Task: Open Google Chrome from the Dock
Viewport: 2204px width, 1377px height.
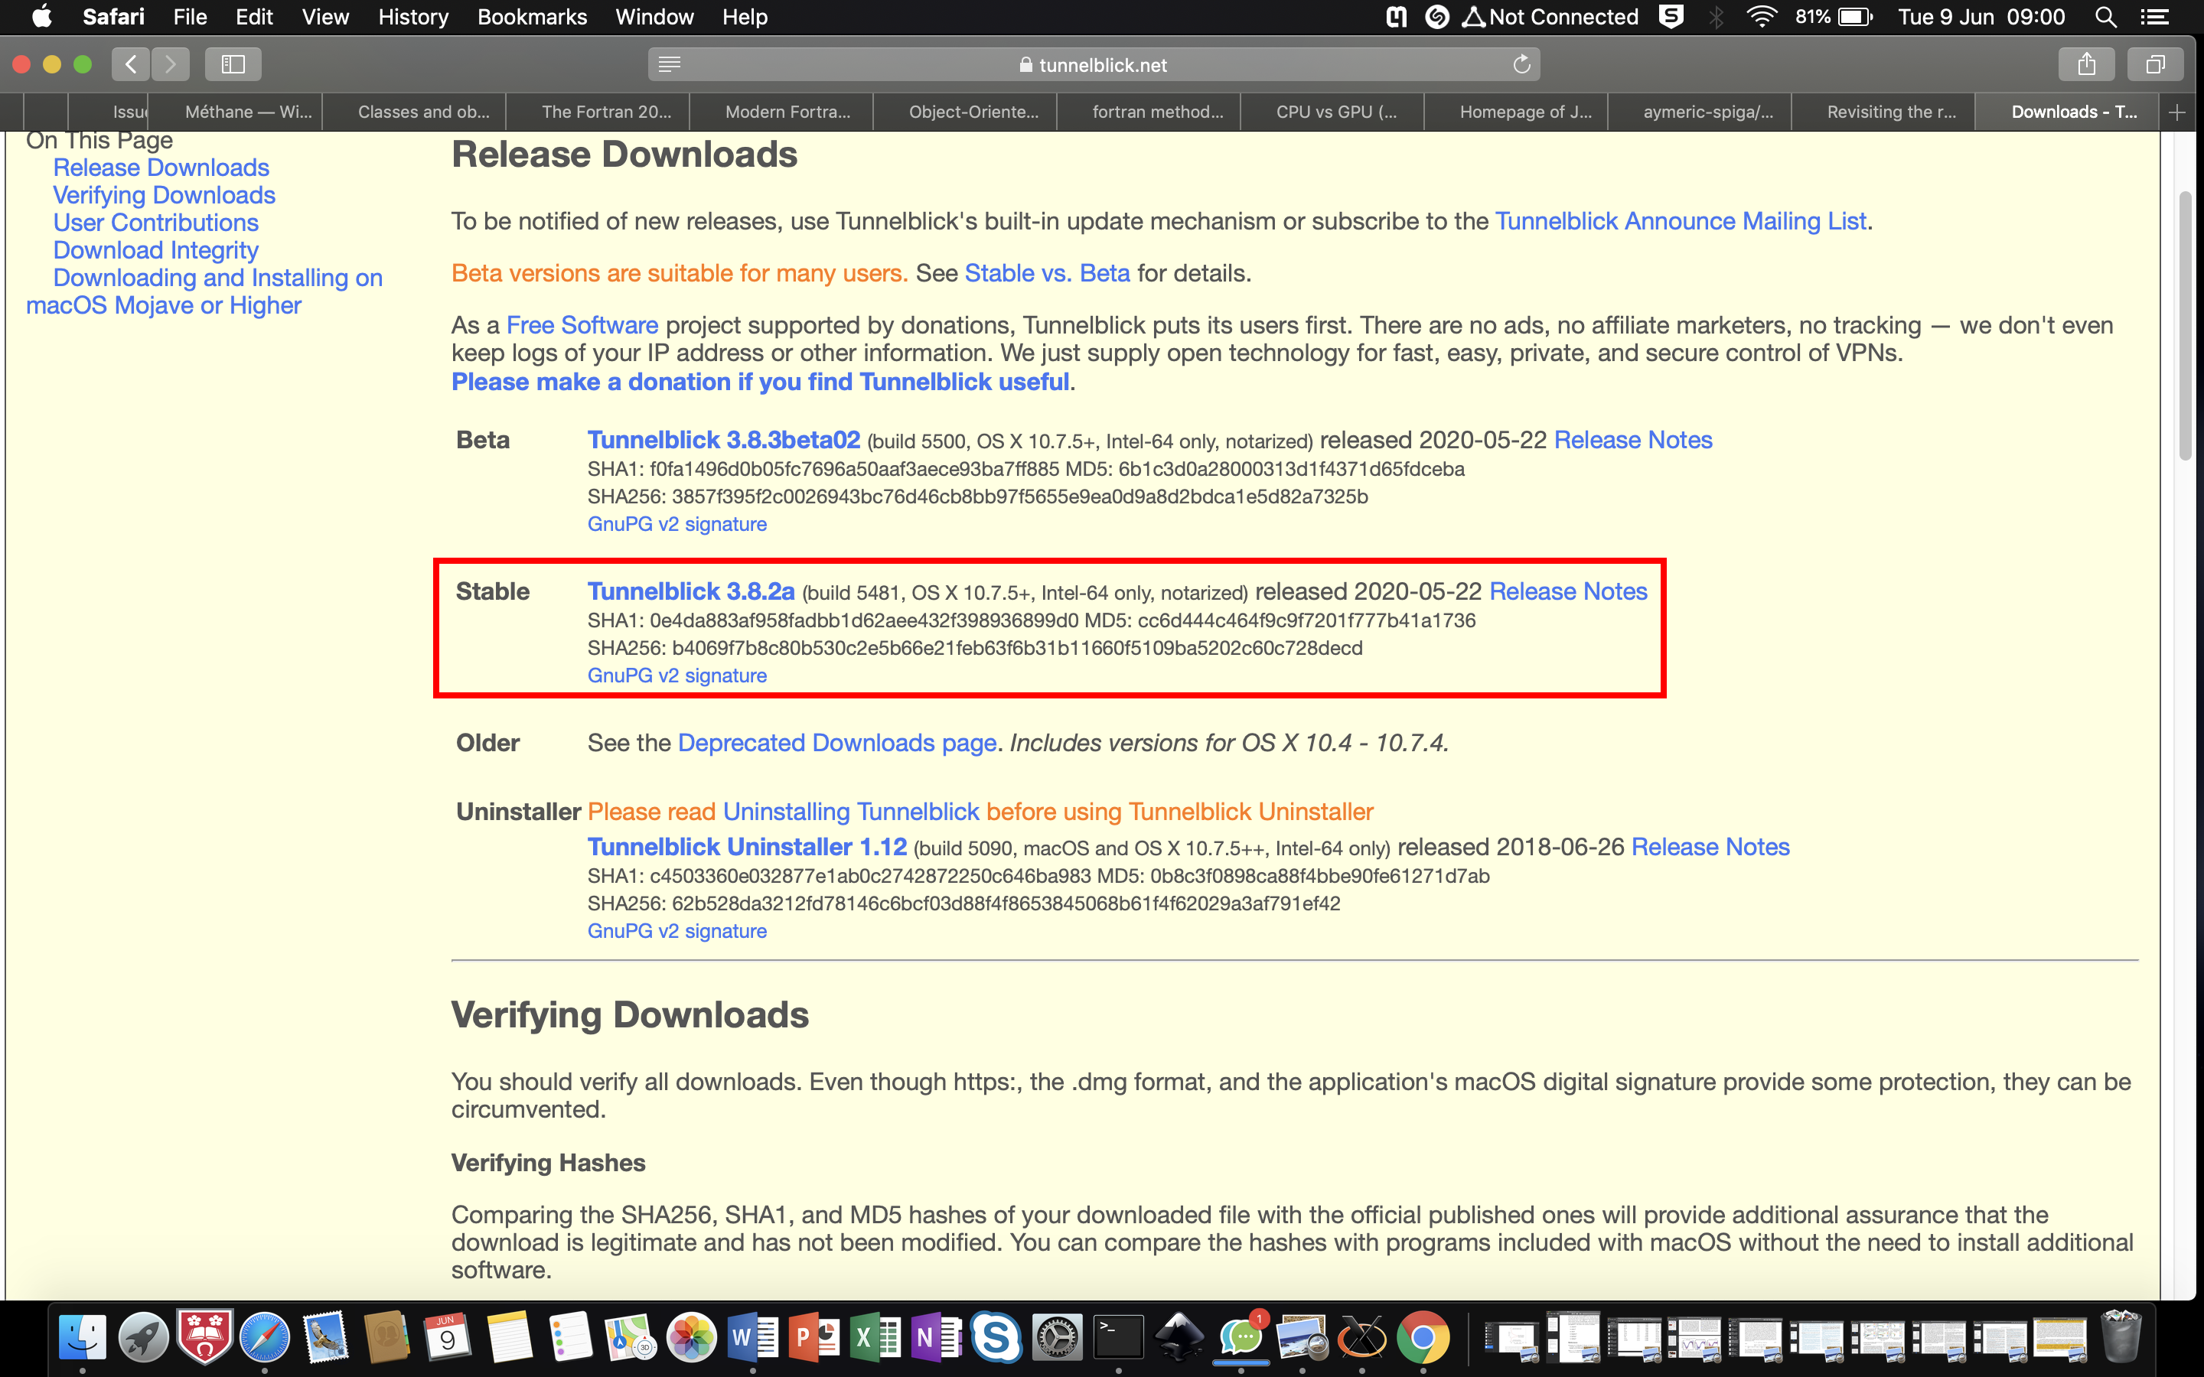Action: pyautogui.click(x=1423, y=1337)
